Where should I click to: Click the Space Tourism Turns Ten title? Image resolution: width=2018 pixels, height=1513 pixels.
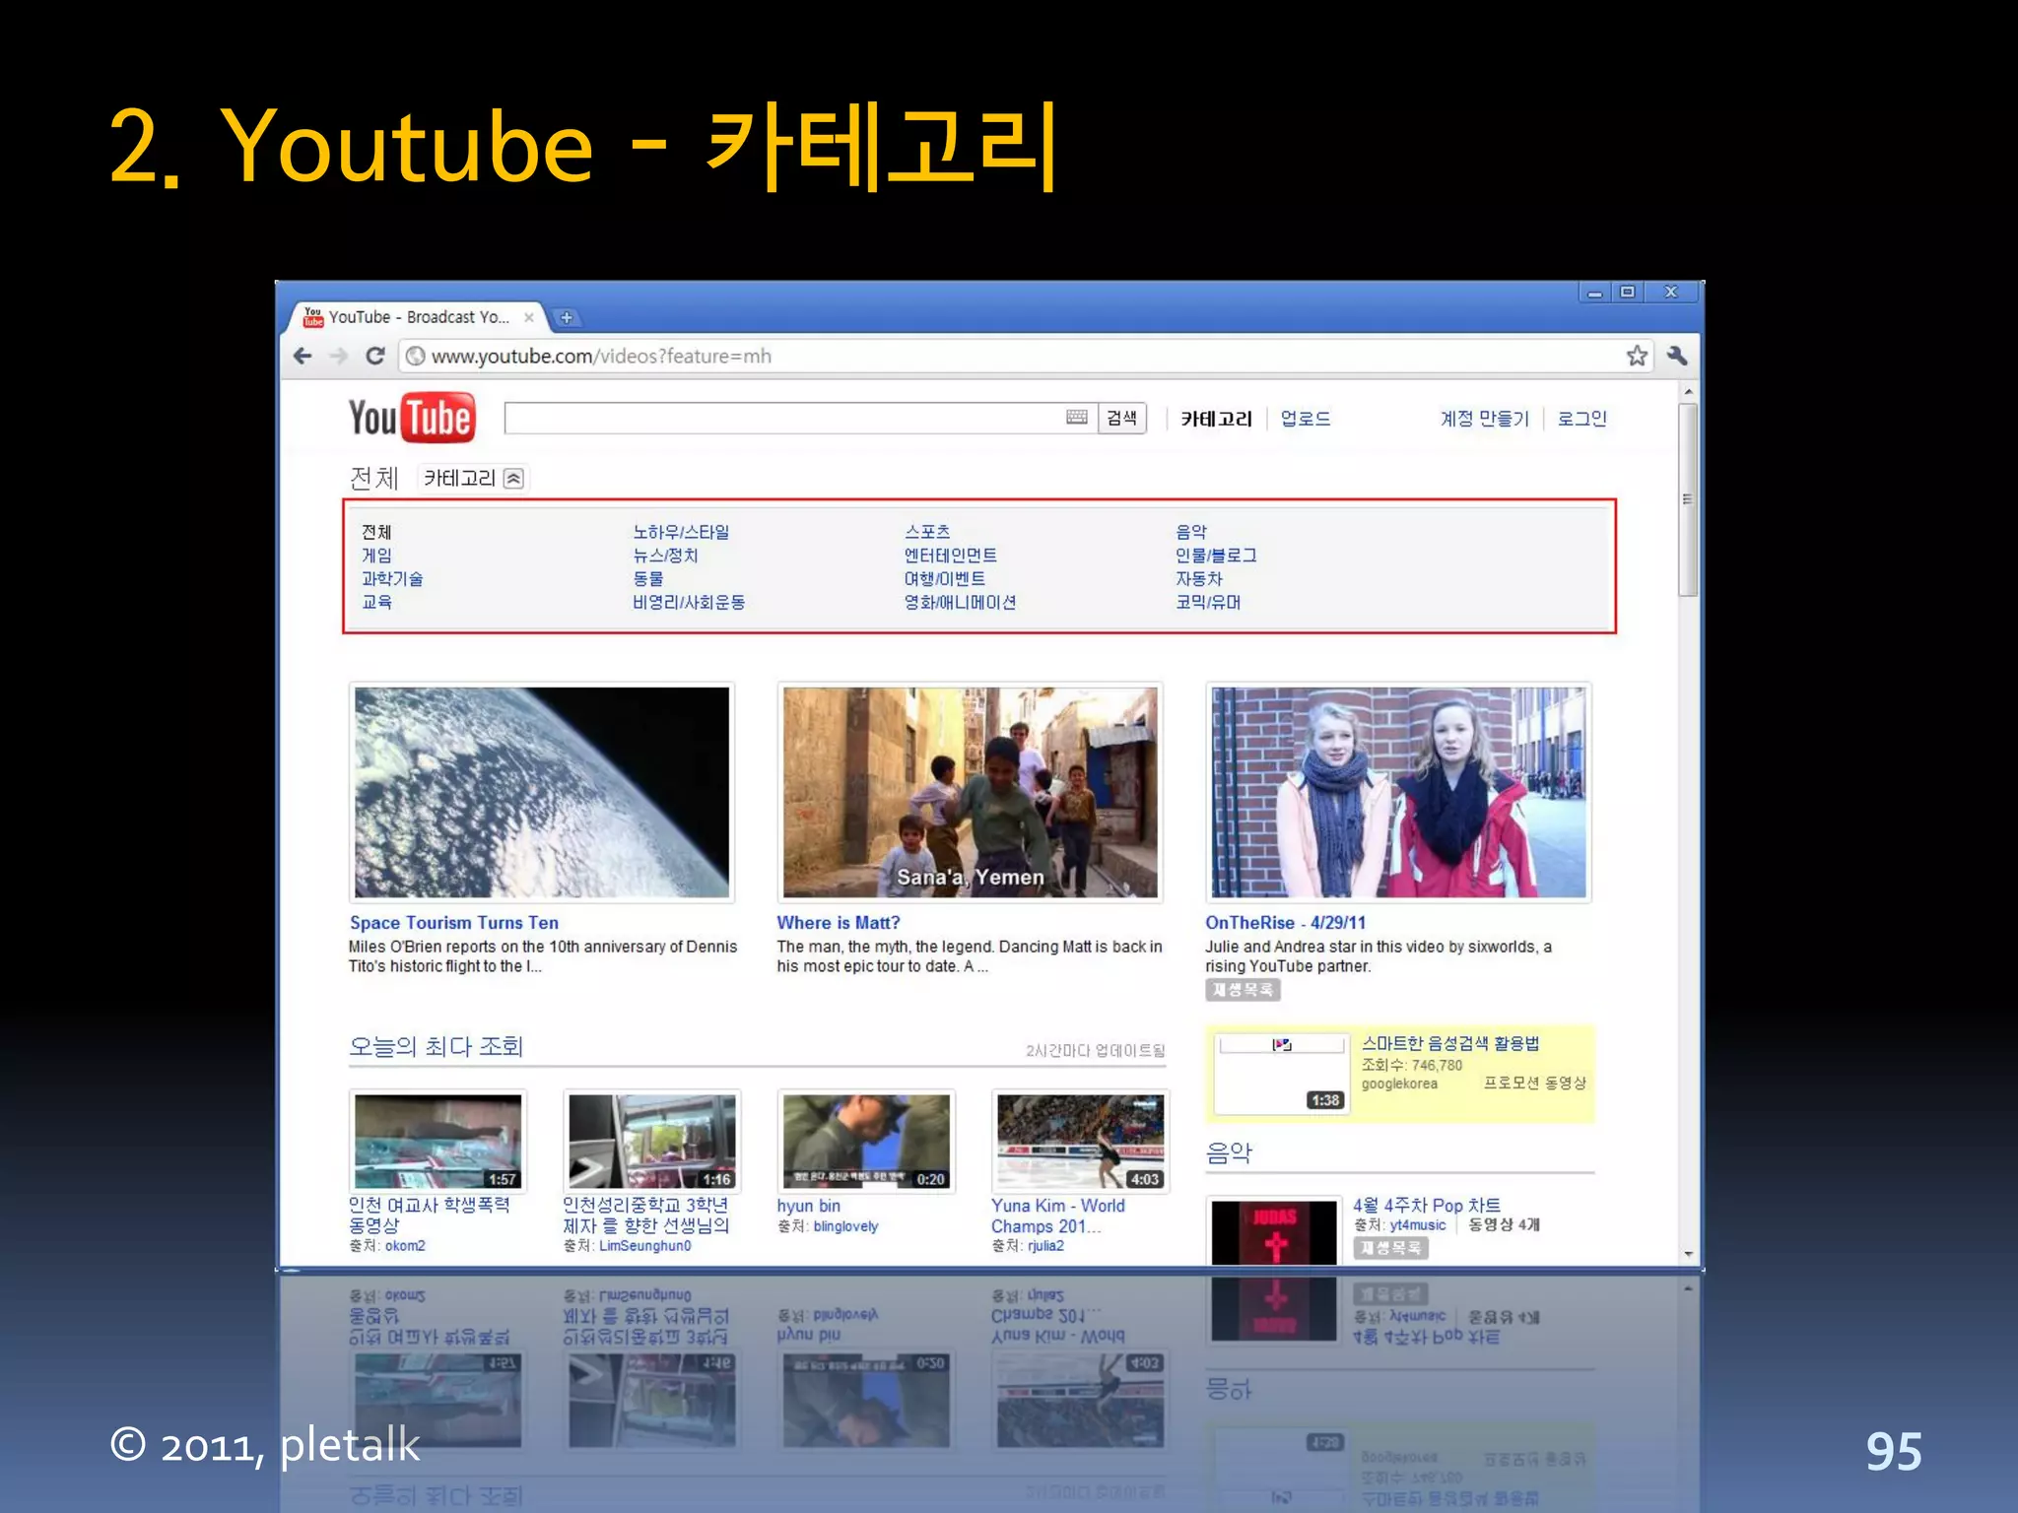click(454, 923)
